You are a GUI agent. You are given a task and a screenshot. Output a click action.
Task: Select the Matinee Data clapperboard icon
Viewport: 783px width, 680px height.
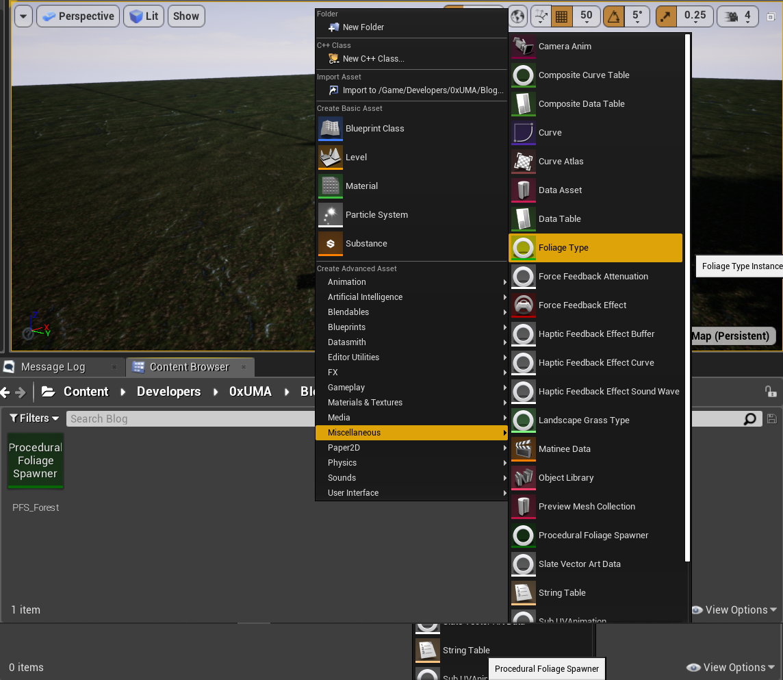click(x=524, y=449)
